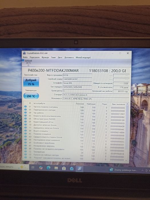Click status icon of attribute 0F row
150x200 pixels.
click(x=25, y=122)
